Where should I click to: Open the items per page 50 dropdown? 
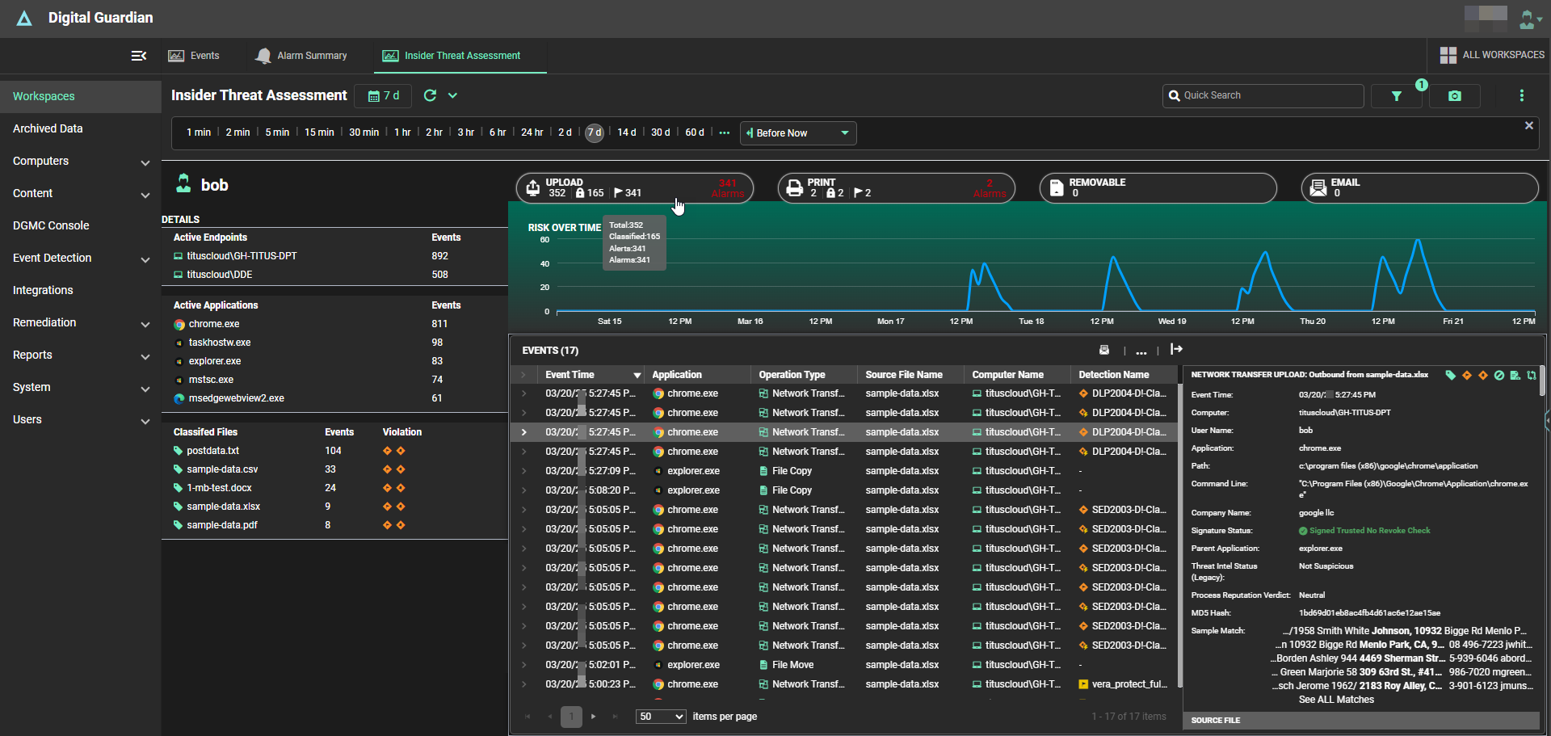(x=660, y=717)
